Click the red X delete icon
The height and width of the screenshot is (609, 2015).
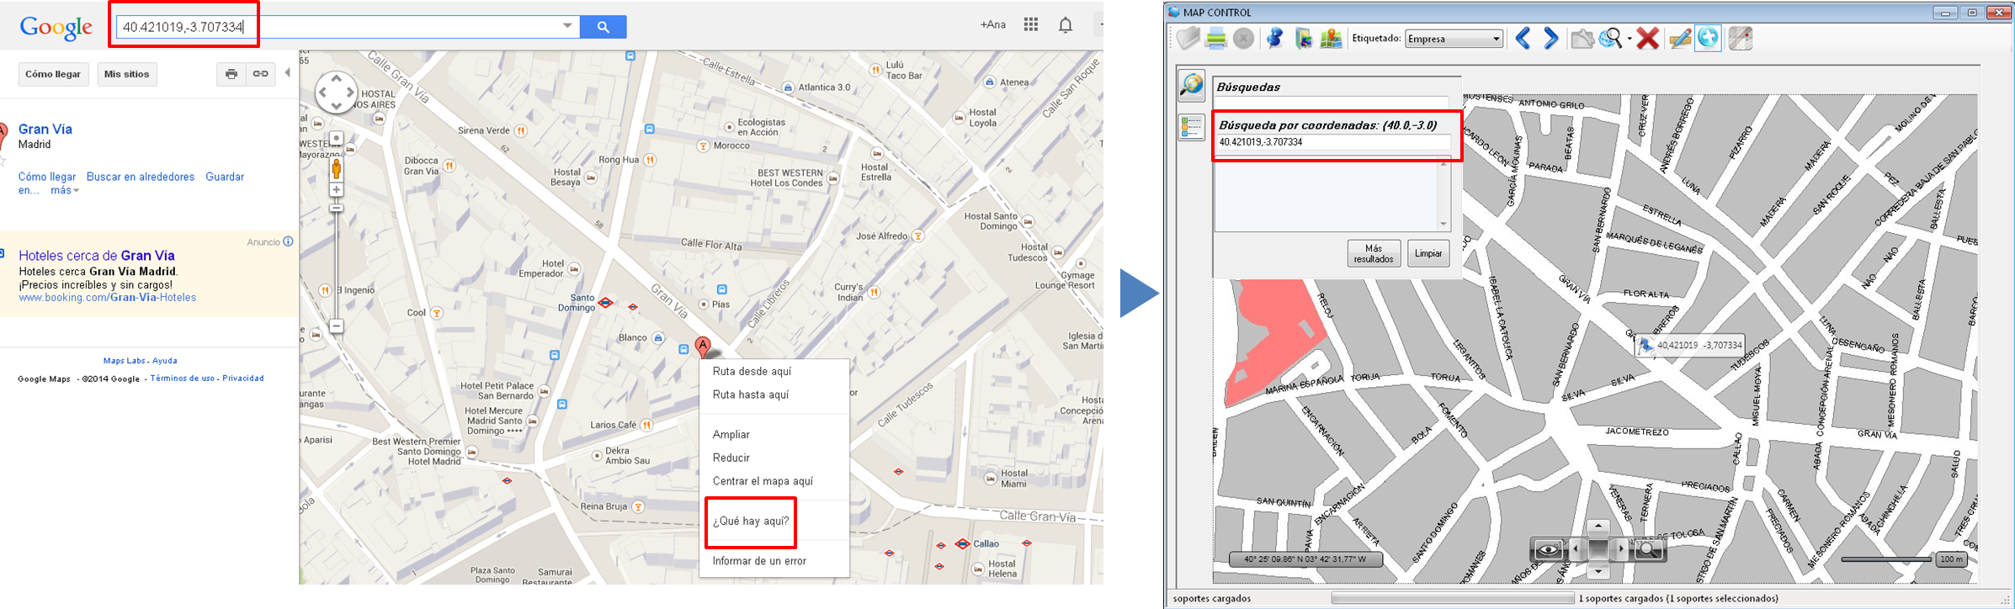pyautogui.click(x=1647, y=39)
